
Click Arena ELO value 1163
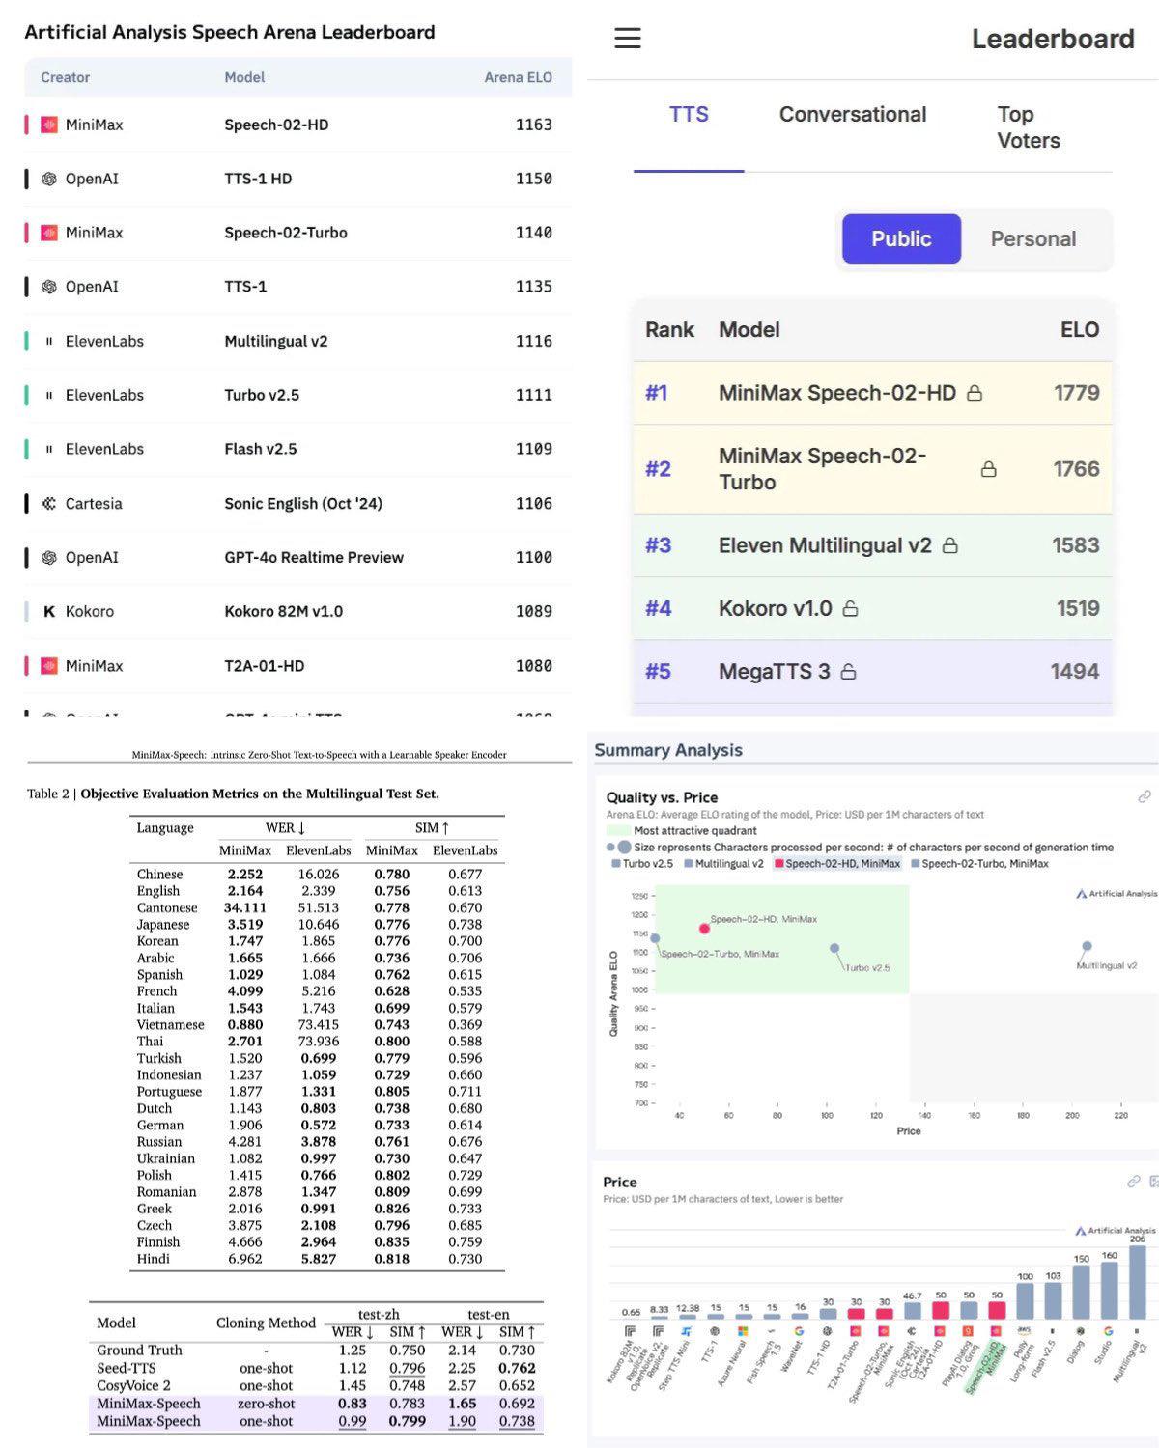pyautogui.click(x=534, y=125)
